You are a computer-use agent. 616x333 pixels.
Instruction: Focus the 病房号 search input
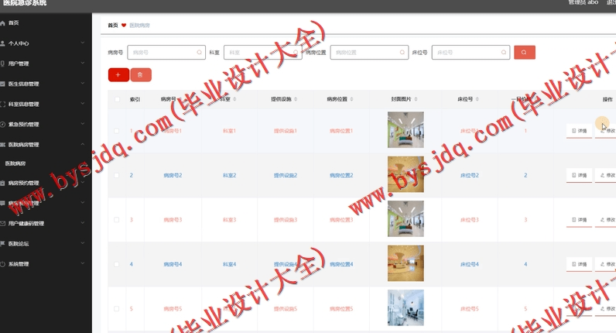pos(166,53)
